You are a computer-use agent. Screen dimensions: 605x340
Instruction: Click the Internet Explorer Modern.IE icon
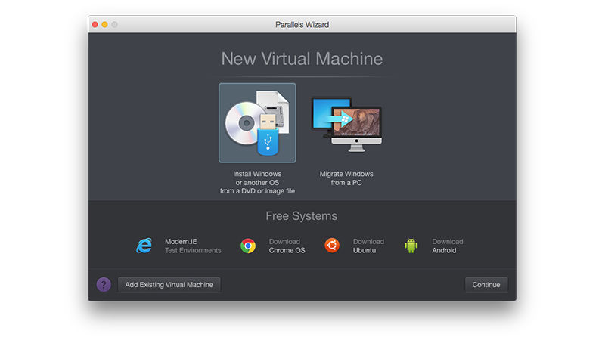pos(144,246)
